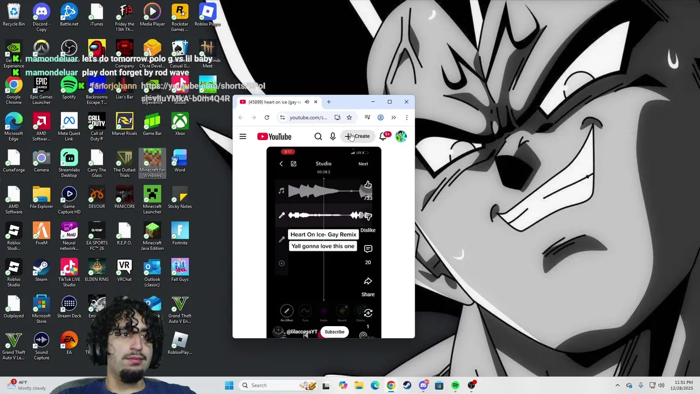Select the iTunes desktop icon
Image resolution: width=700 pixels, height=394 pixels.
97,15
